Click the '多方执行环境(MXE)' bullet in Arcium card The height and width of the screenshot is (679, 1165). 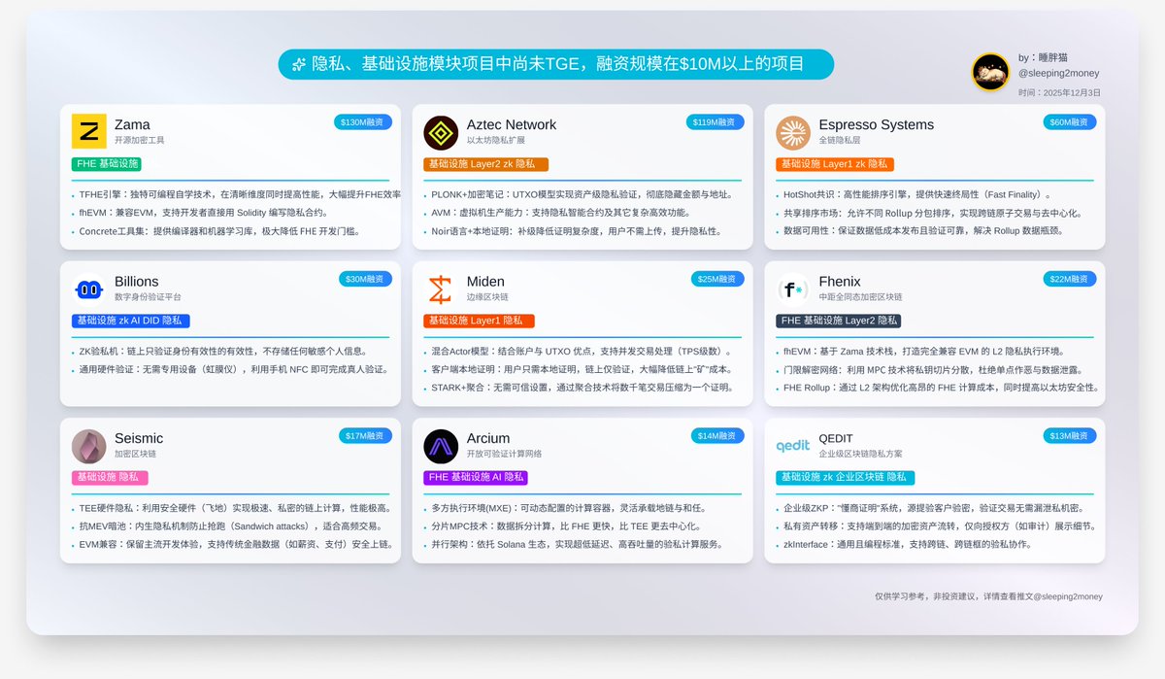pyautogui.click(x=565, y=508)
